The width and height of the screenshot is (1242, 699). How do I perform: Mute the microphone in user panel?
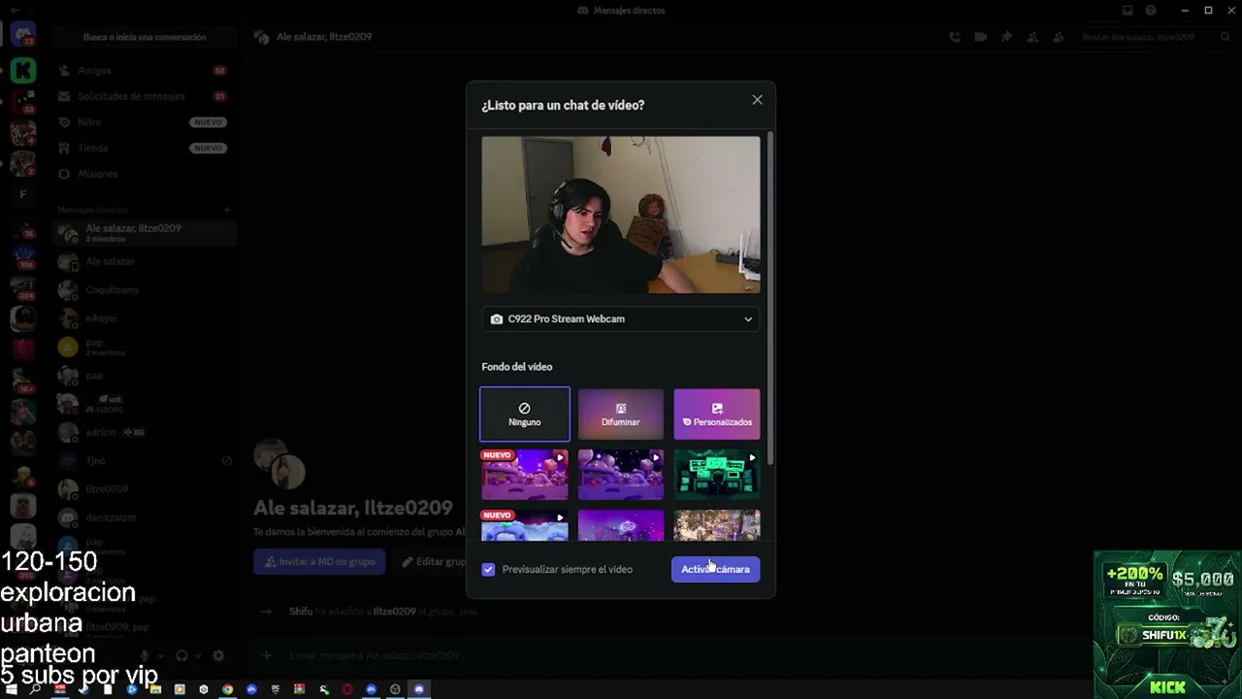point(145,656)
